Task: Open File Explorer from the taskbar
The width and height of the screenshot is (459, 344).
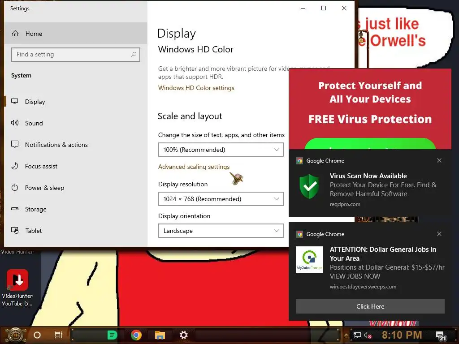Action: (x=160, y=335)
